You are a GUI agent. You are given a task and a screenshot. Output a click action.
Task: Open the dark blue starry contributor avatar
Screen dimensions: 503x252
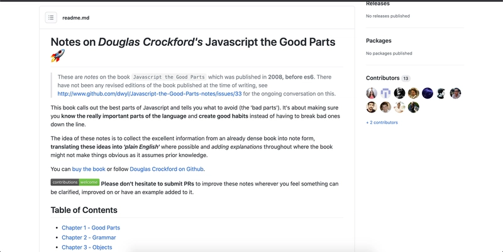pos(428,93)
